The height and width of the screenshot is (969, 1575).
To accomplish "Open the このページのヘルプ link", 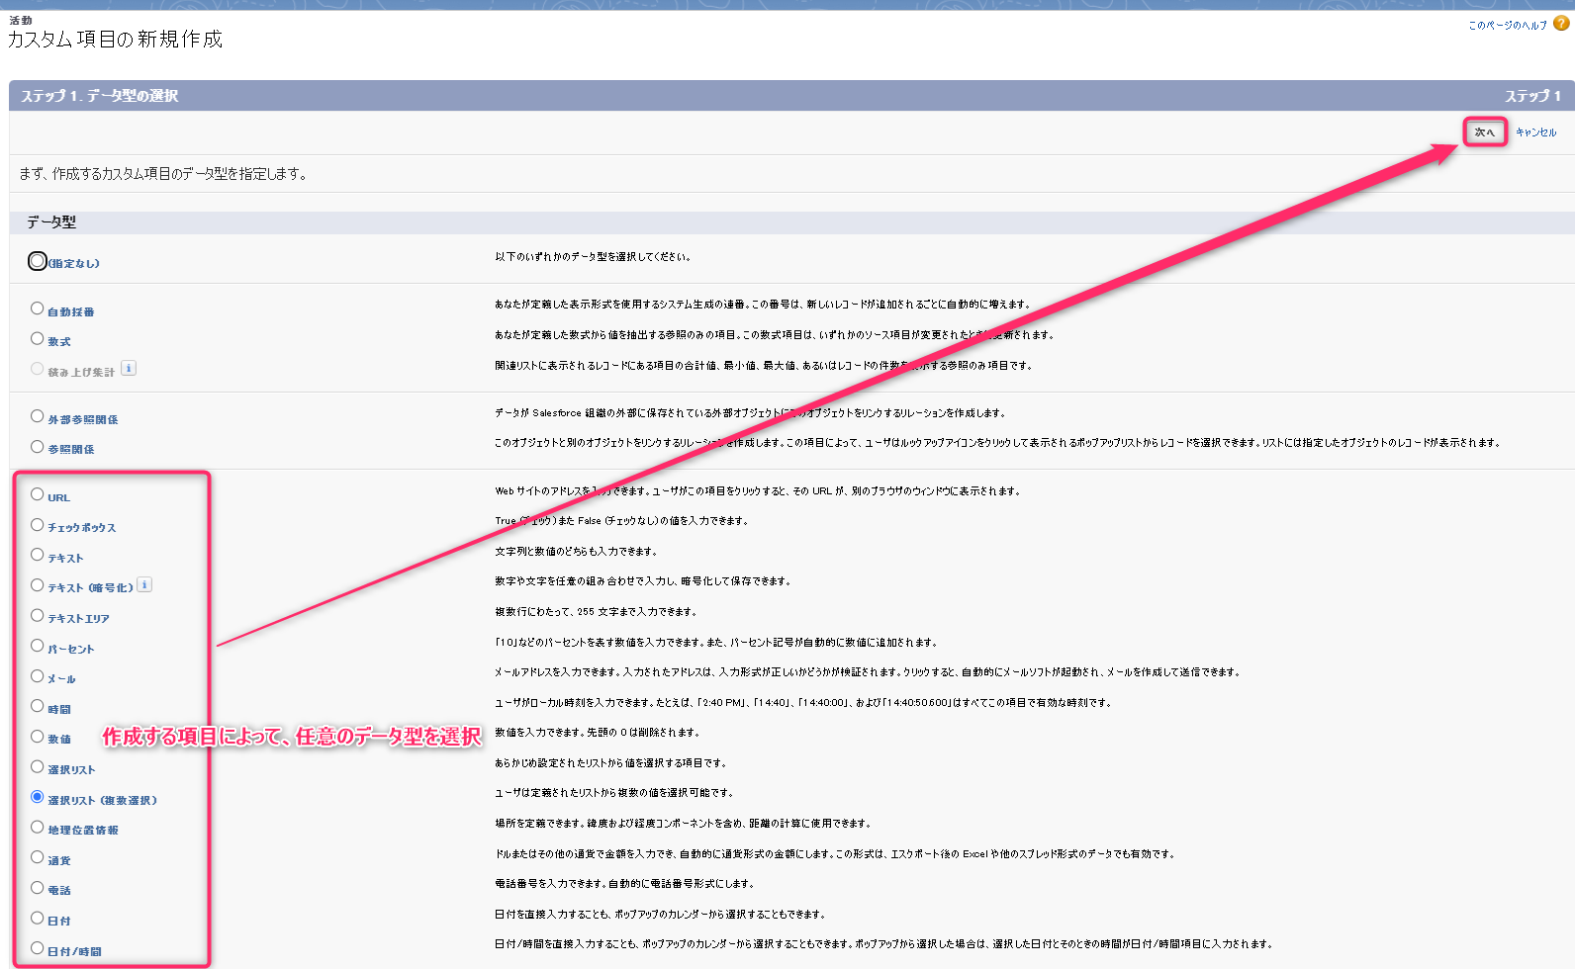I will point(1508,25).
